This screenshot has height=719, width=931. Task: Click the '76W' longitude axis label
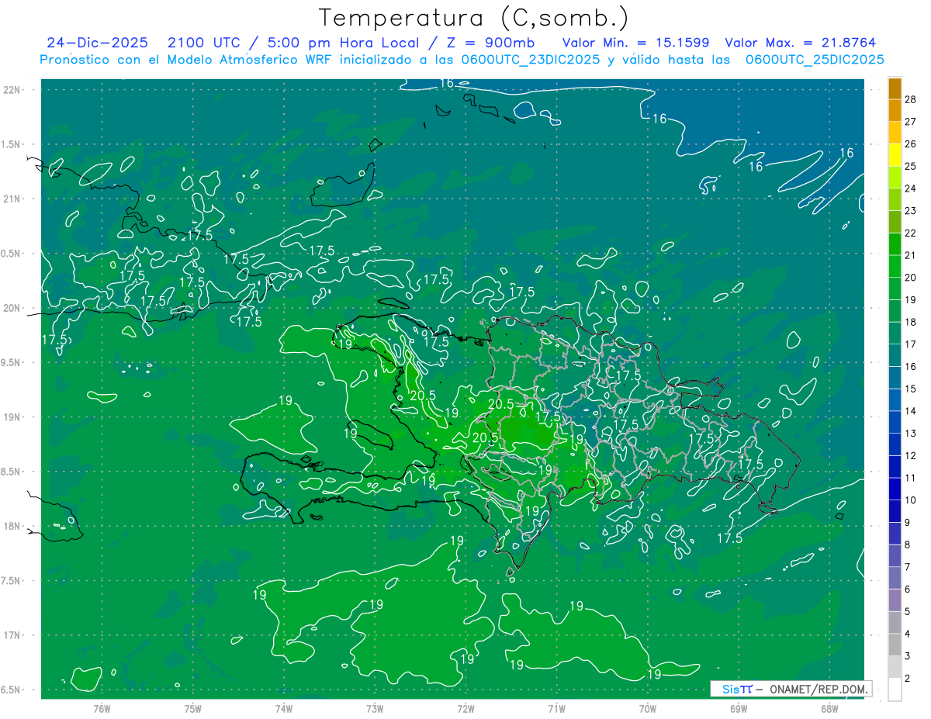pos(102,709)
